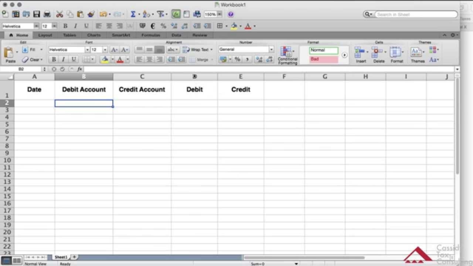The width and height of the screenshot is (473, 266).
Task: Switch to the Formulas ribbon tab
Action: pyautogui.click(x=151, y=35)
